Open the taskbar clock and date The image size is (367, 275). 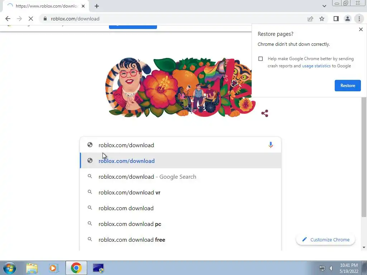(x=349, y=268)
